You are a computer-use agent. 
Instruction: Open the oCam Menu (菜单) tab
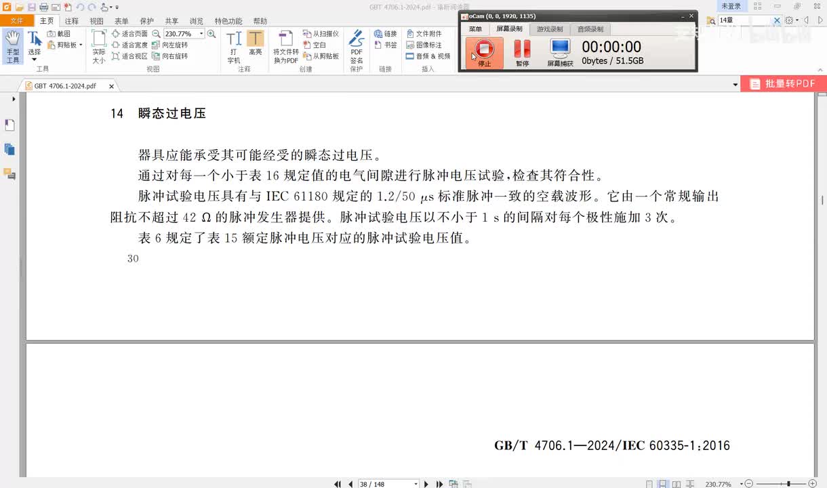tap(475, 29)
